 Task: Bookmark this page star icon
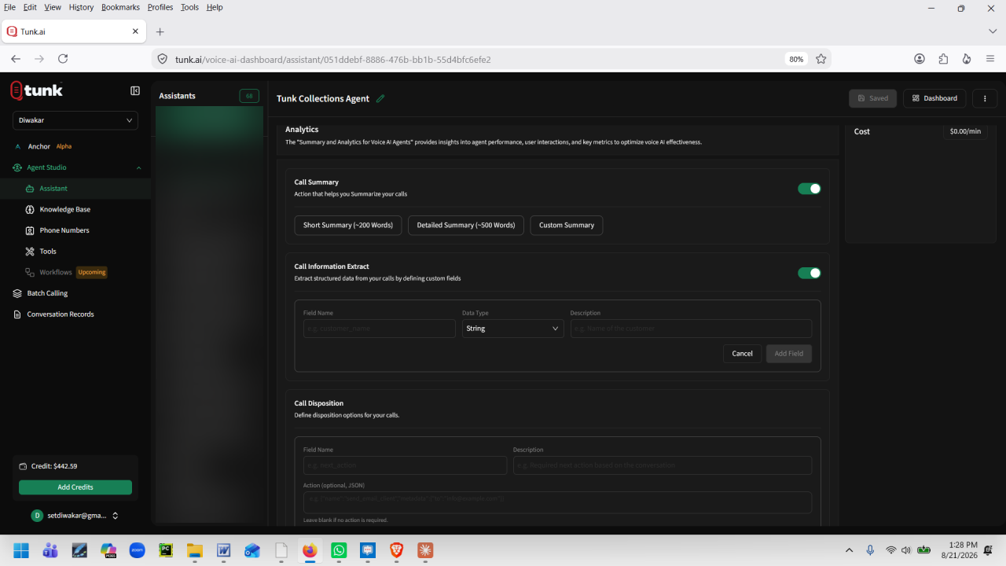[821, 59]
